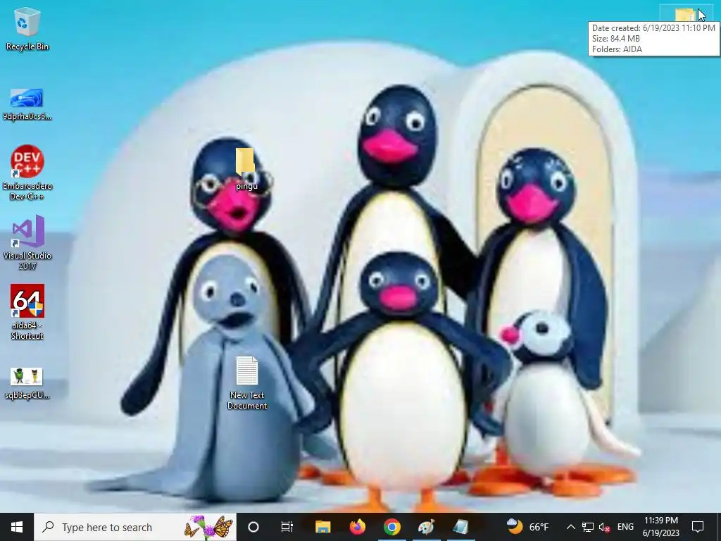Image resolution: width=721 pixels, height=541 pixels.
Task: Select the New Text Document file
Action: pos(247,383)
